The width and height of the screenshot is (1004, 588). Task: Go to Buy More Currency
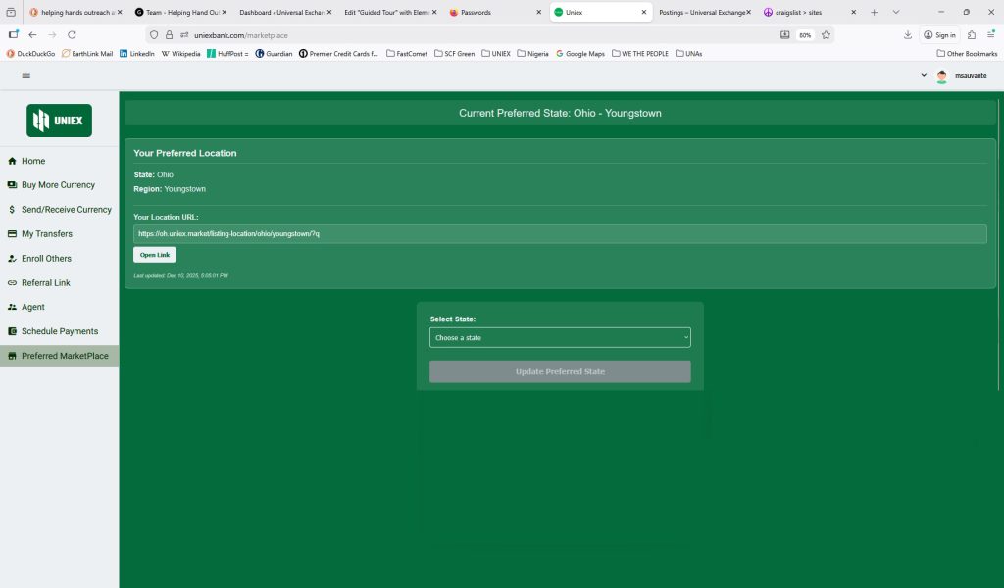[x=58, y=185]
